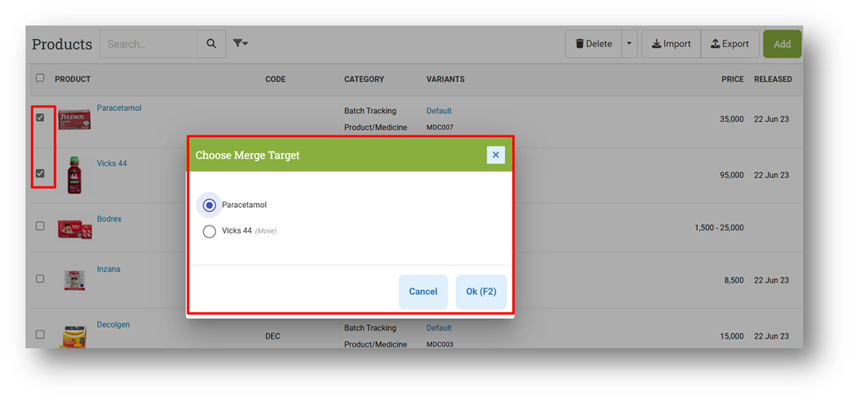Open the Bodrex product link
Image resolution: width=855 pixels, height=400 pixels.
[109, 219]
